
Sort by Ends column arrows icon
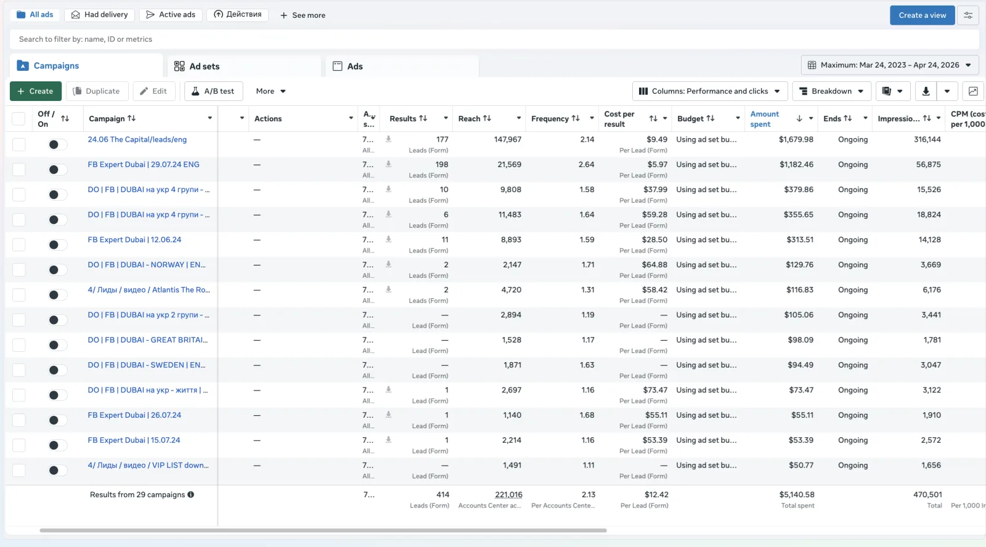(848, 118)
